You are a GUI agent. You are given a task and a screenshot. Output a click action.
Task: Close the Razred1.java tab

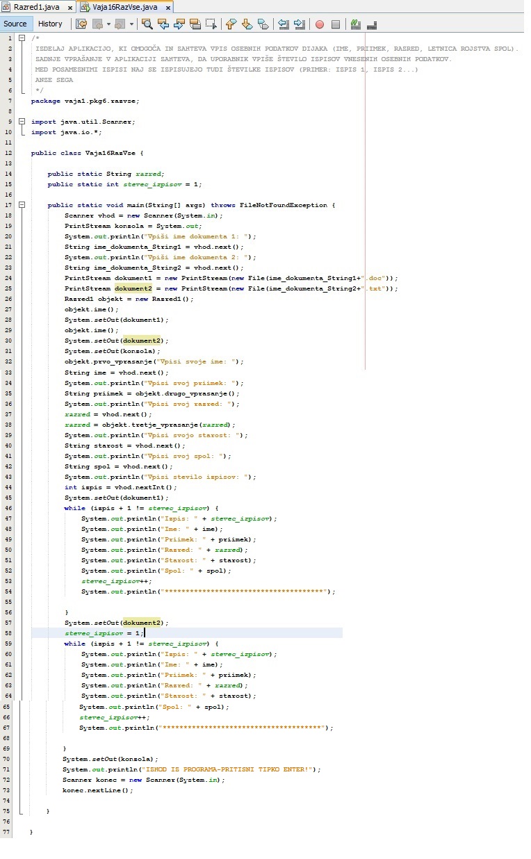coord(70,8)
